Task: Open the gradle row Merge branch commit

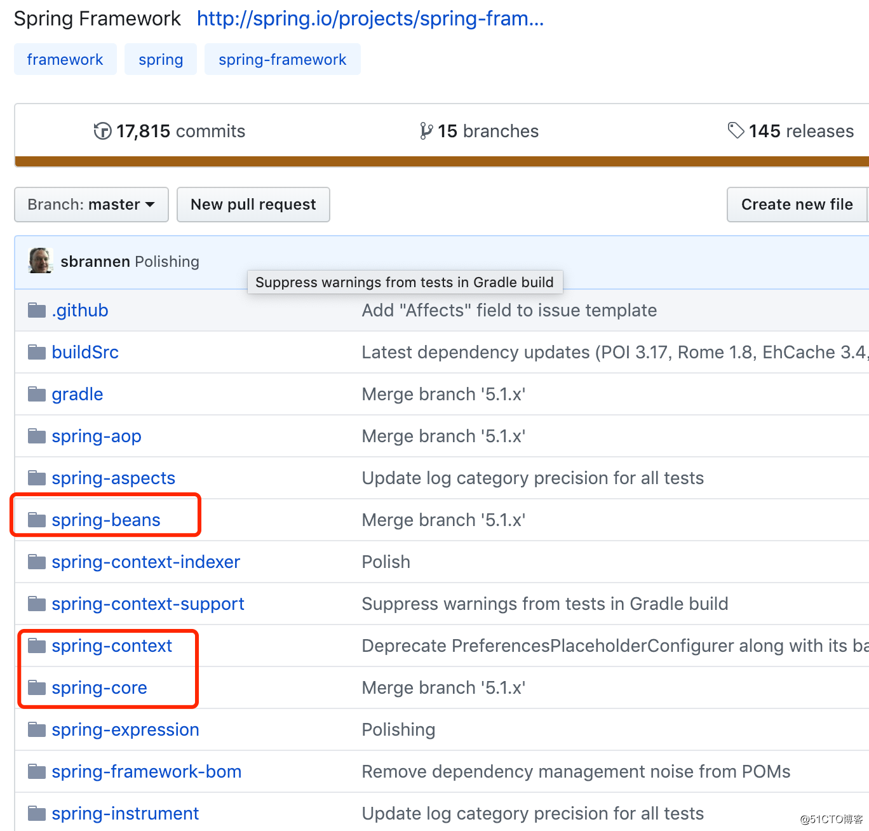Action: [443, 394]
